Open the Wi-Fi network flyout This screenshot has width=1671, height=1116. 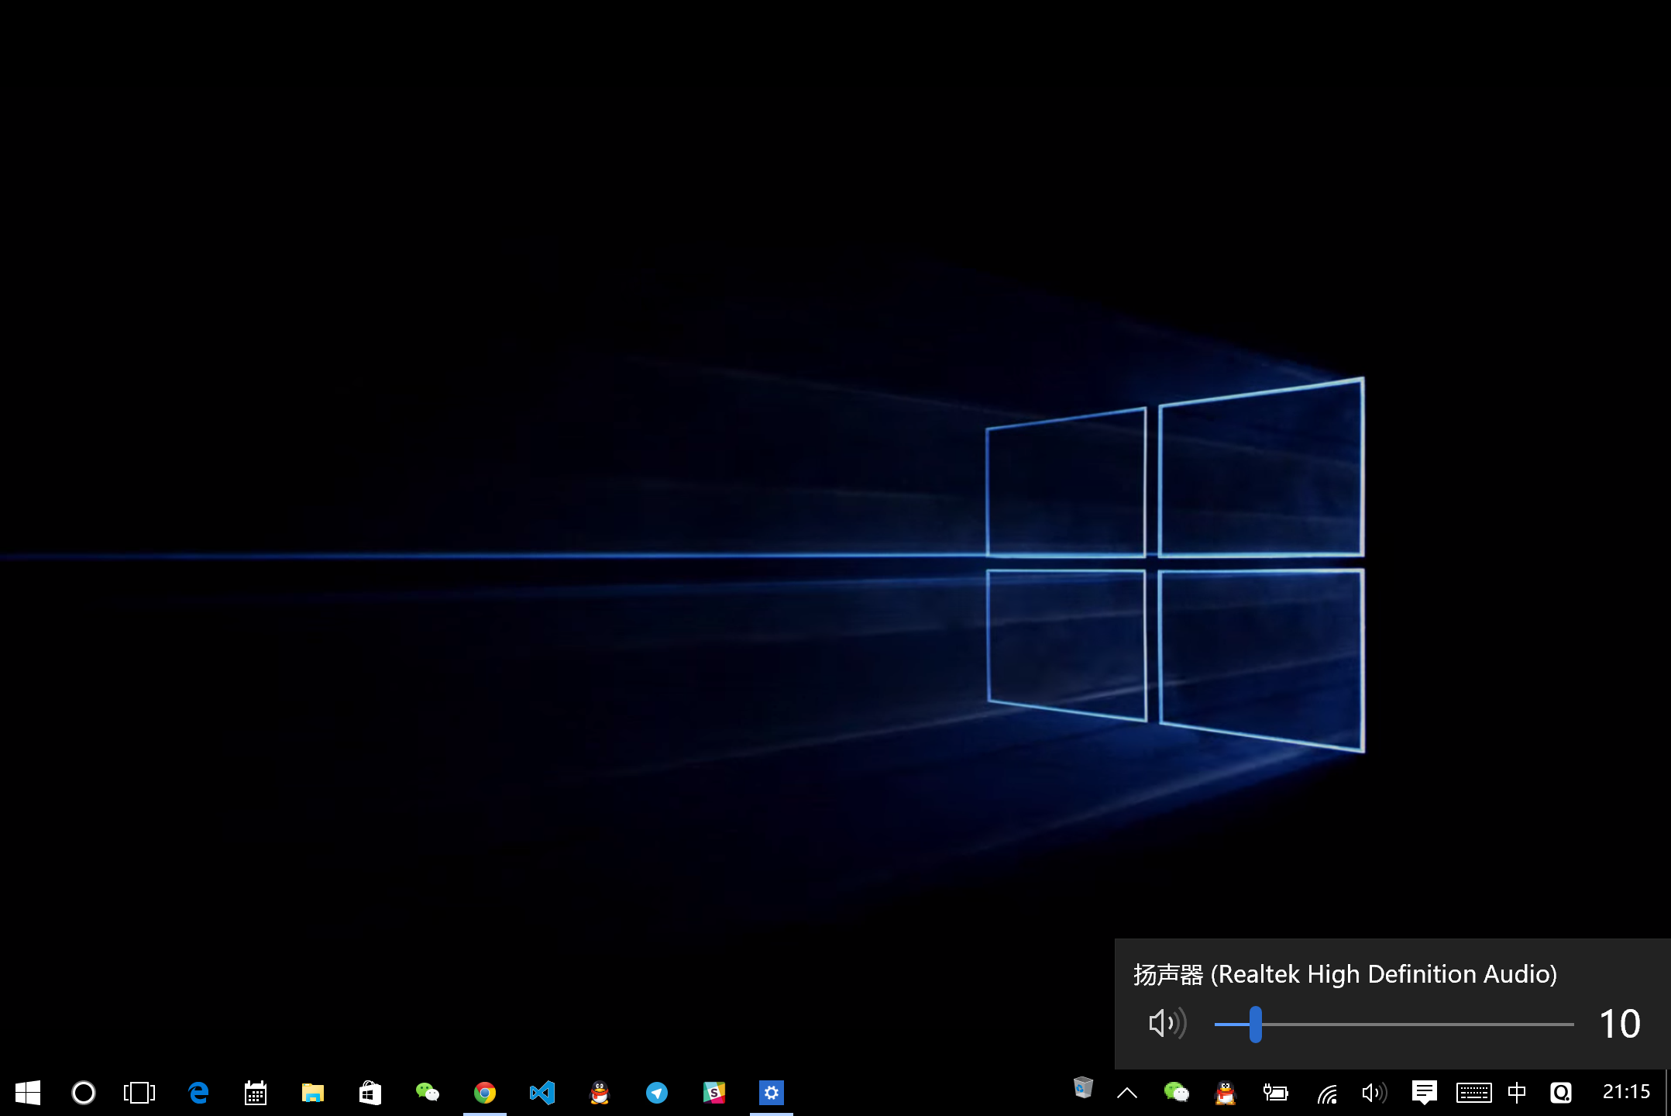click(1328, 1093)
